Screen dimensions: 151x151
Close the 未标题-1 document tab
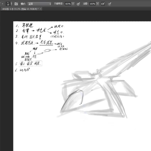tap(40, 9)
